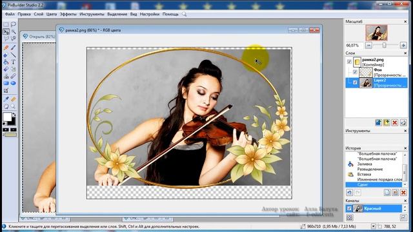Open the Вид menu
The height and width of the screenshot is (232, 413).
pyautogui.click(x=134, y=14)
